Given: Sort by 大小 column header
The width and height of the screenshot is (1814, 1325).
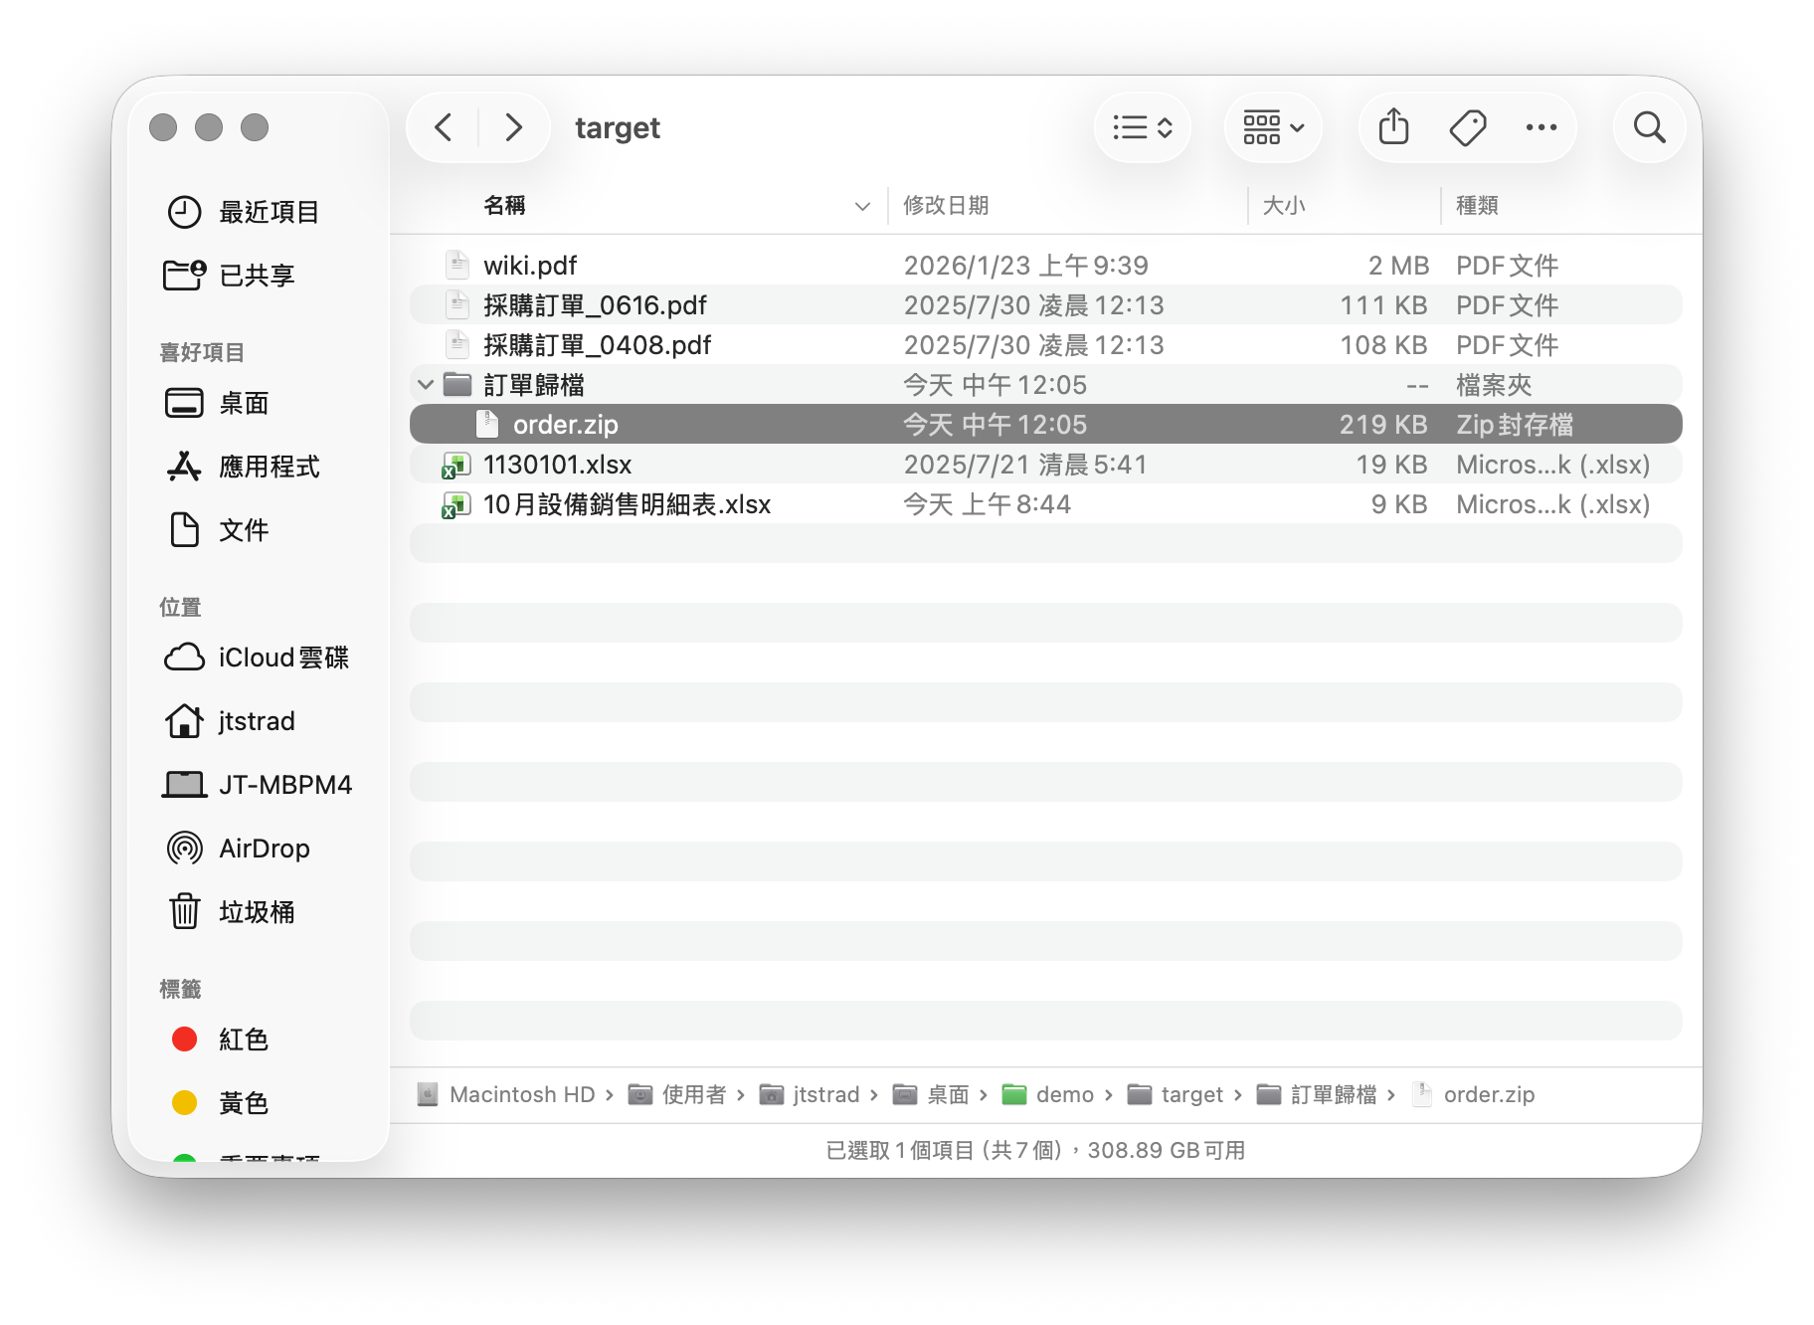Looking at the screenshot, I should point(1283,206).
